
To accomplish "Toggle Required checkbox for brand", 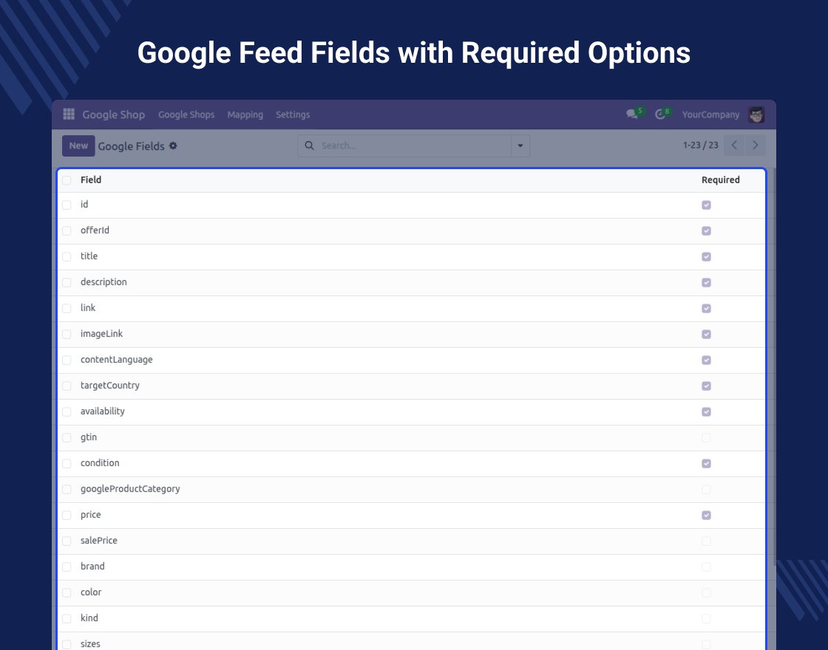I will (706, 567).
